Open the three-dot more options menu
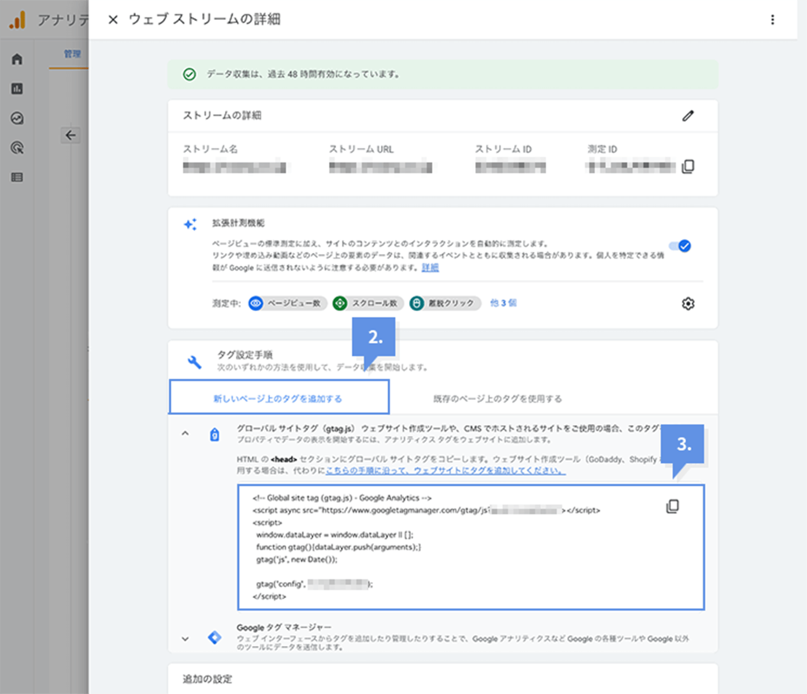Image resolution: width=807 pixels, height=694 pixels. 772,20
